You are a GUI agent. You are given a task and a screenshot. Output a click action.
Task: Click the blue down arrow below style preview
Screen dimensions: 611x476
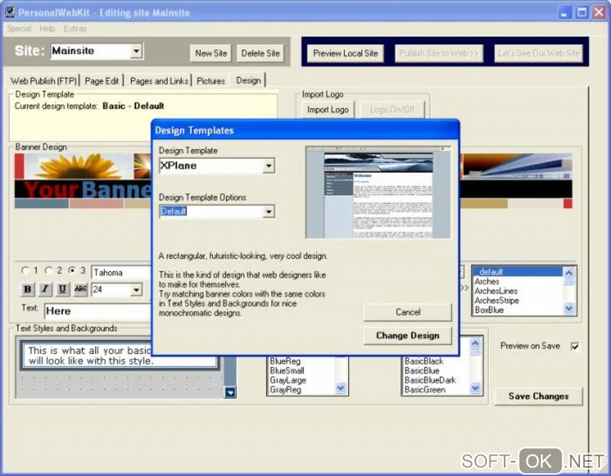click(230, 392)
